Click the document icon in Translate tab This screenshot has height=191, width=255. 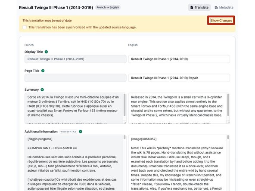192,7
